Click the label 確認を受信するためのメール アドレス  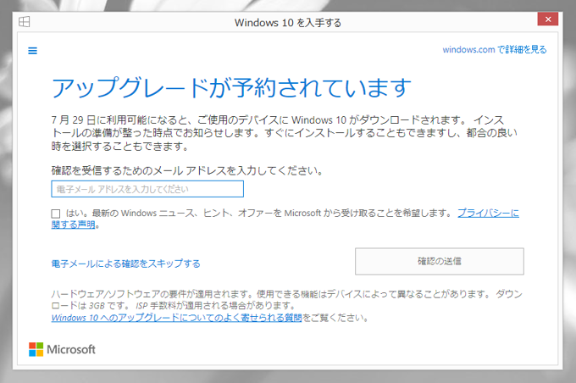187,170
